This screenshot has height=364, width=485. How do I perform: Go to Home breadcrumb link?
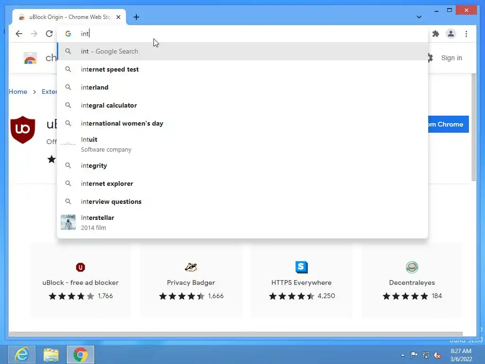click(x=18, y=91)
